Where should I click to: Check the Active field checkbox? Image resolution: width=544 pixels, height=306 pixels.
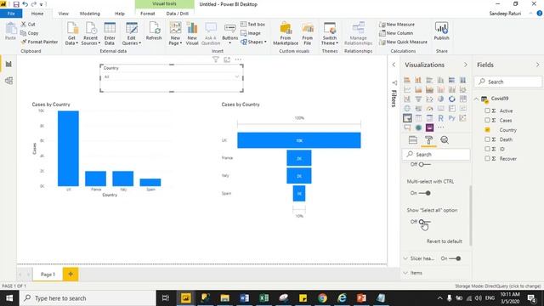[x=487, y=110]
